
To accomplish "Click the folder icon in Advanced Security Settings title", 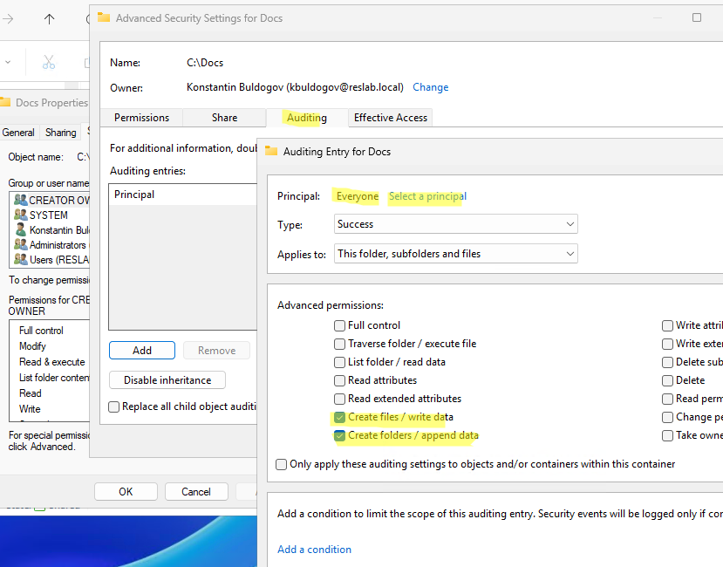I will pos(105,17).
